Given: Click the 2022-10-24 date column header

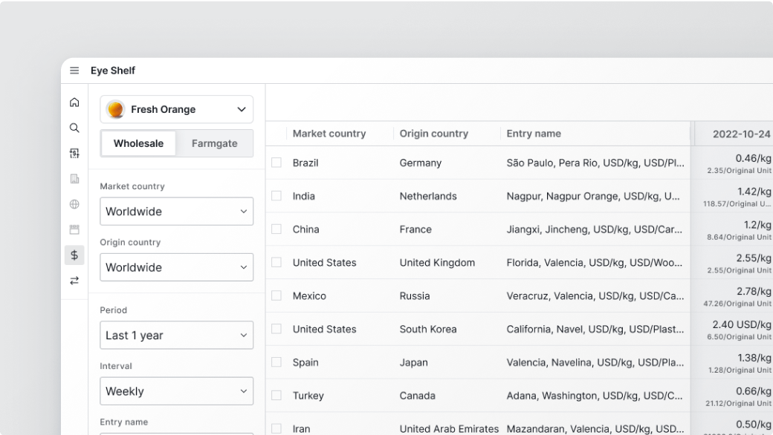Looking at the screenshot, I should tap(740, 134).
